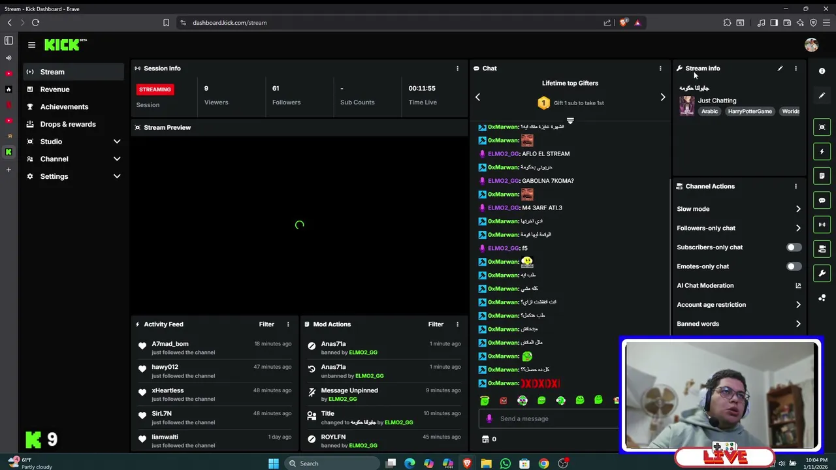The height and width of the screenshot is (470, 836).
Task: Show next top gifter slide
Action: (663, 97)
